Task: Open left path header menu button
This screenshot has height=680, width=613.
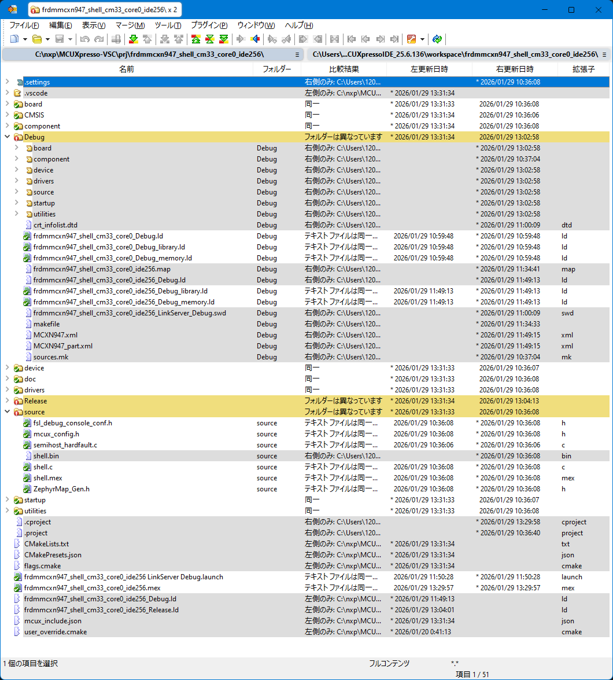Action: coord(297,54)
